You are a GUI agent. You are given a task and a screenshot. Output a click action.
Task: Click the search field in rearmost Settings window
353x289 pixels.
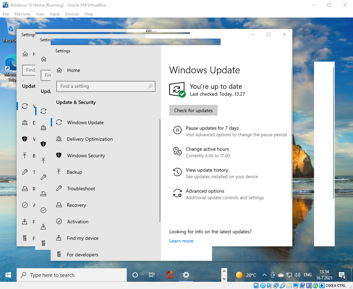[x=29, y=70]
